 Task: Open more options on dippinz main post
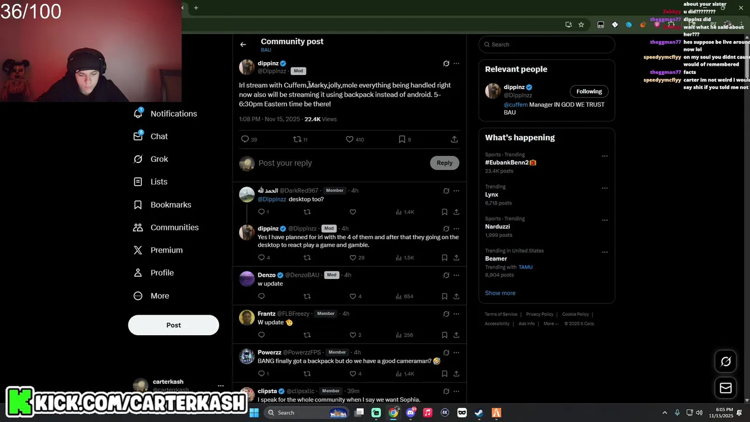coord(456,63)
